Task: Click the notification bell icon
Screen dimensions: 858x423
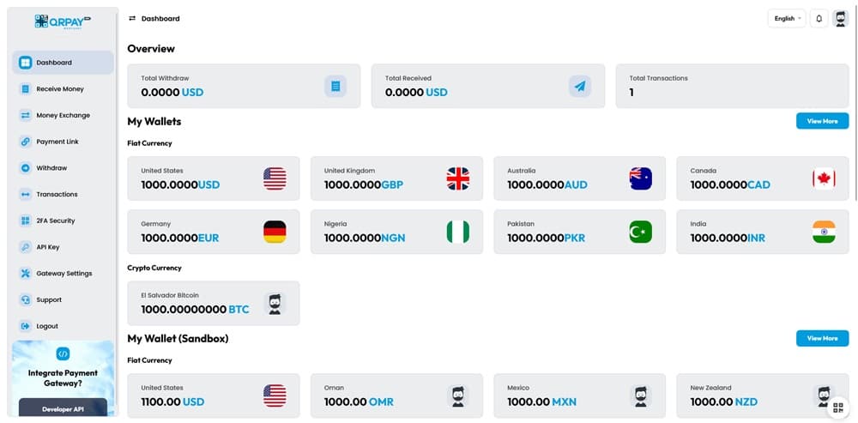Action: point(819,18)
